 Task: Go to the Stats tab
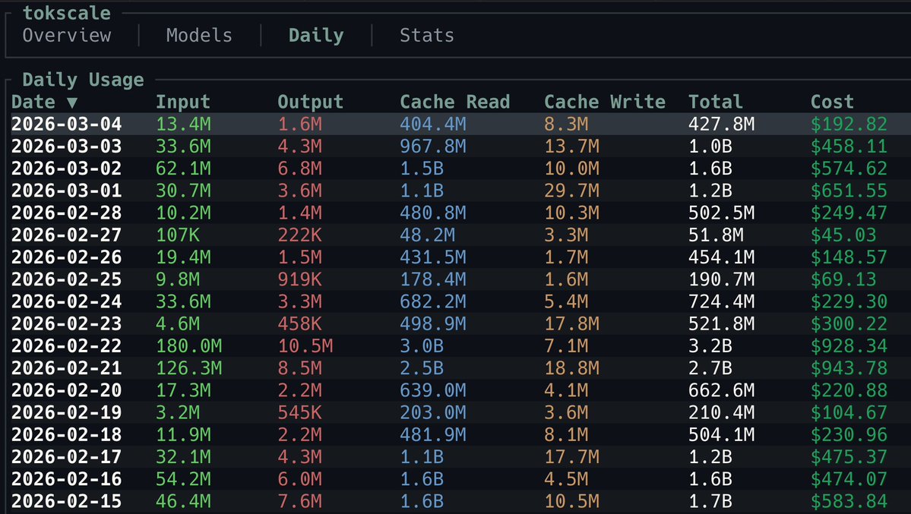(x=427, y=36)
